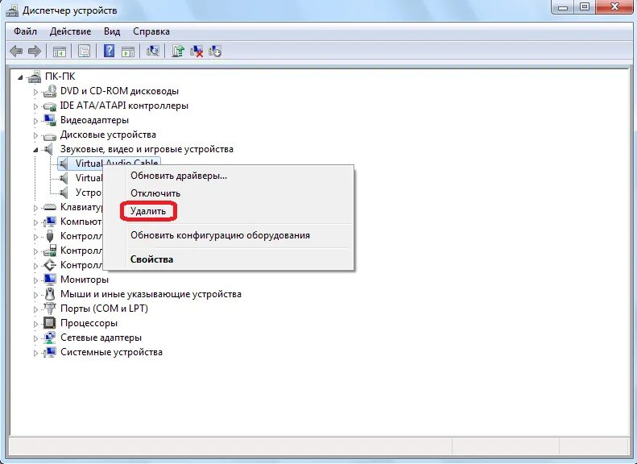The height and width of the screenshot is (464, 637).
Task: Select the partially hidden Устро... device item
Action: 88,193
